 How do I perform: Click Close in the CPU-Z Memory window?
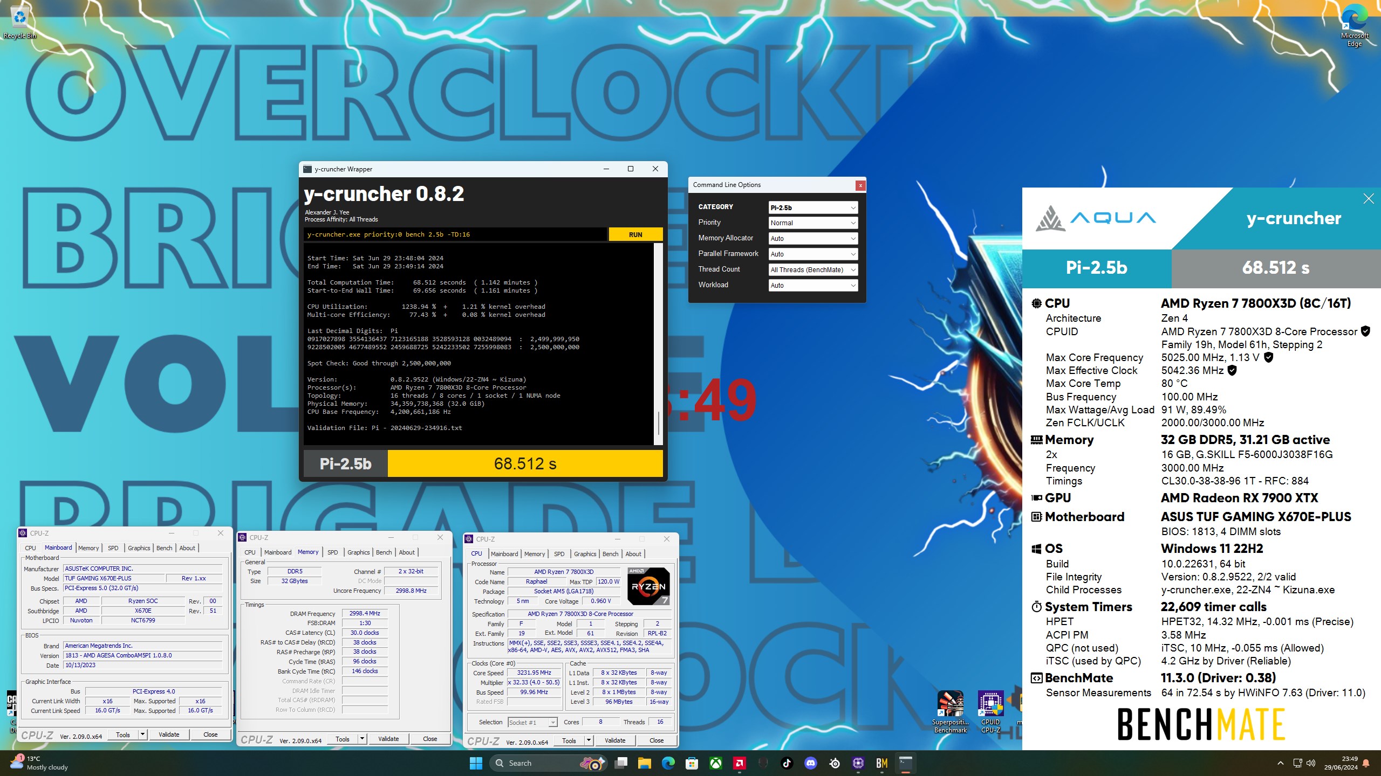430,739
